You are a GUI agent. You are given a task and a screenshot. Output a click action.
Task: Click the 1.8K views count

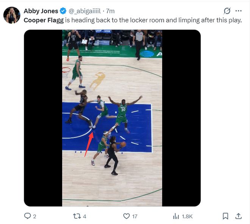click(187, 216)
